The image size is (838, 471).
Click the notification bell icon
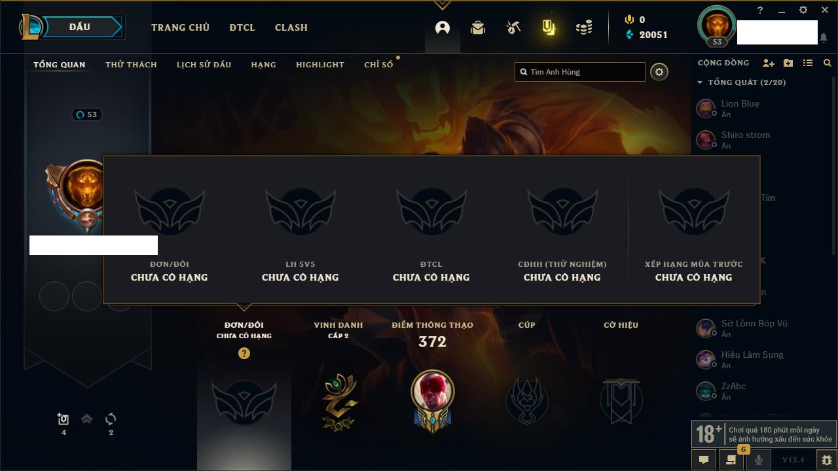[x=824, y=38]
